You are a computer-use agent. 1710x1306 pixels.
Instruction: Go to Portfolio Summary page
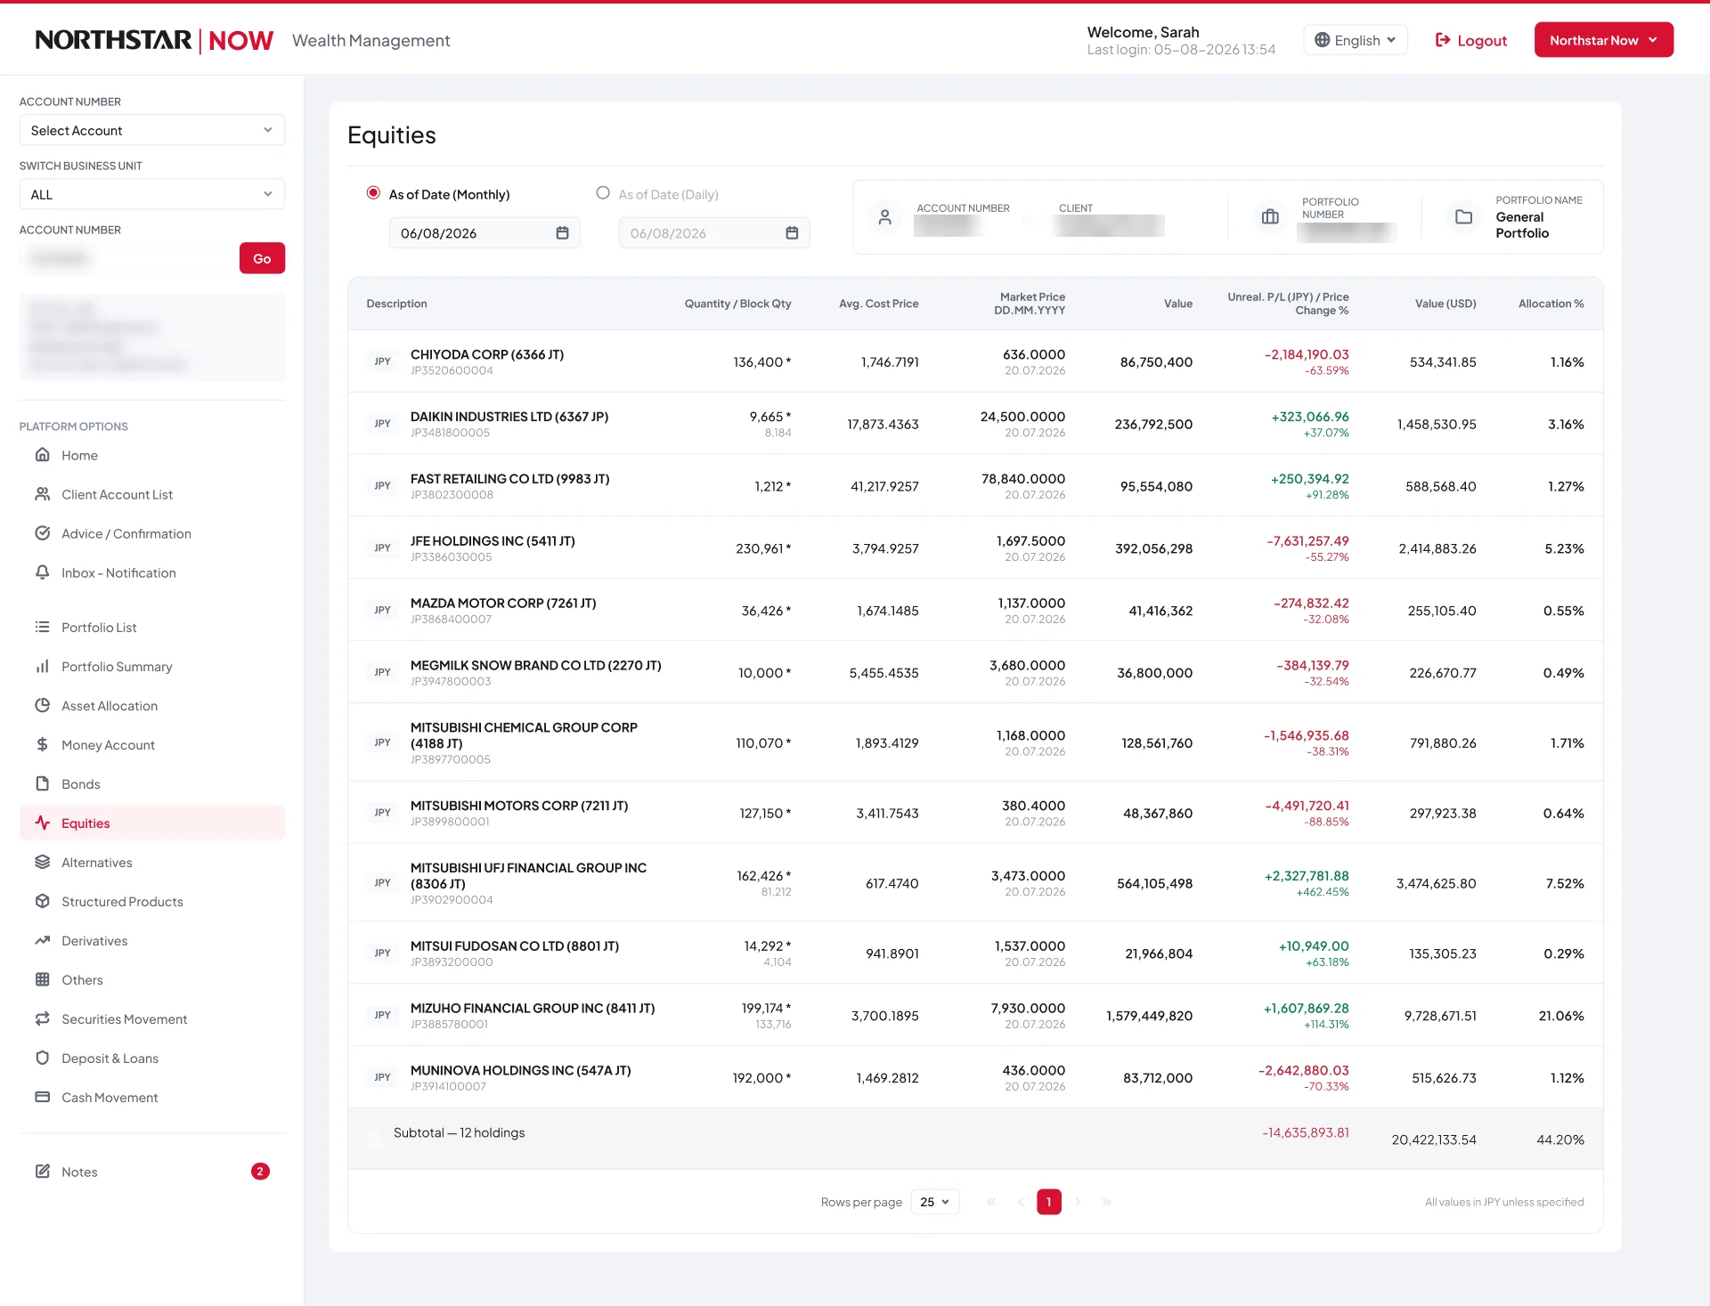pos(117,667)
